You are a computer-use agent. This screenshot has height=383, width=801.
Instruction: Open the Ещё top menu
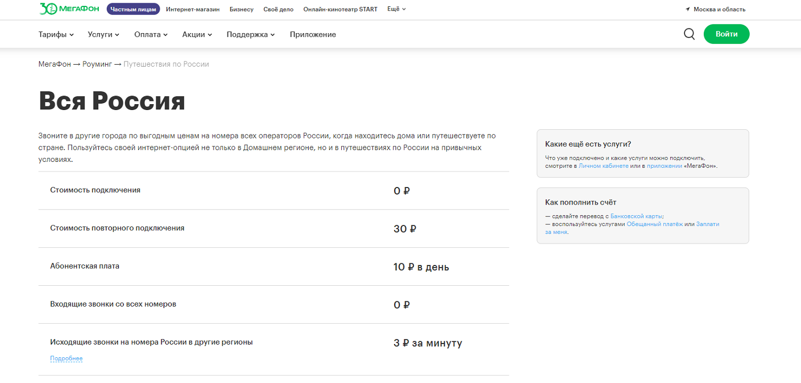click(396, 9)
